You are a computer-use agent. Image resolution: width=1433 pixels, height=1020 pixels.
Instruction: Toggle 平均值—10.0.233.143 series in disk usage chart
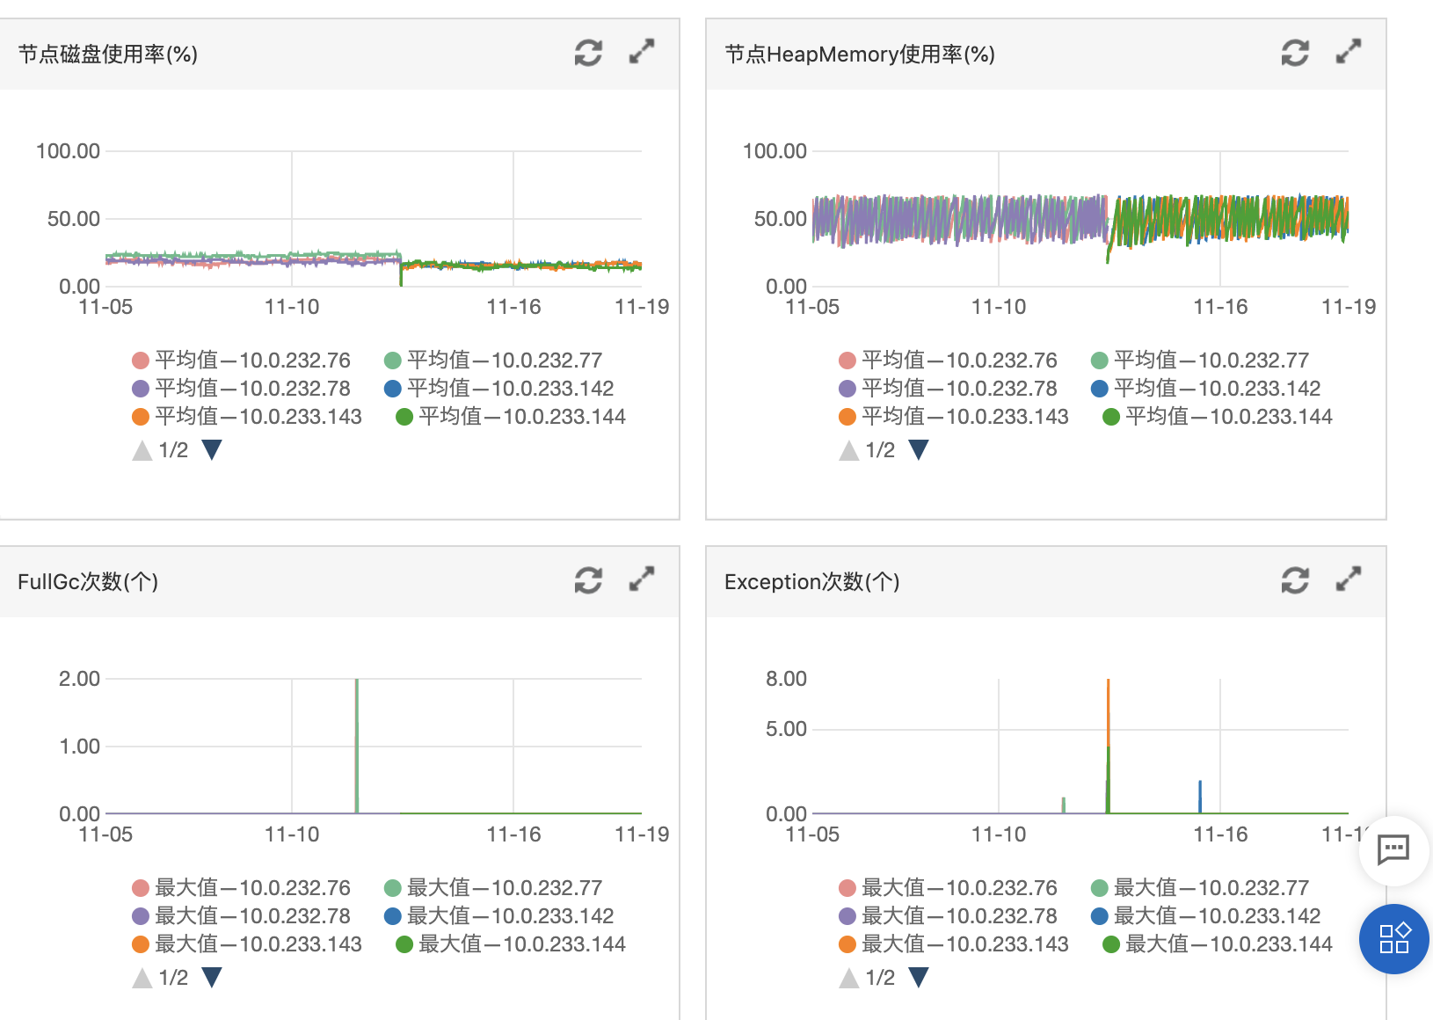(x=247, y=417)
